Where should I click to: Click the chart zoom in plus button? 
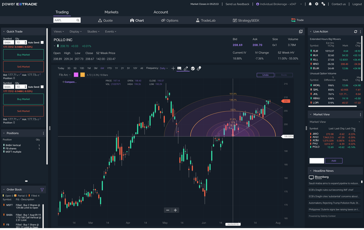click(175, 210)
